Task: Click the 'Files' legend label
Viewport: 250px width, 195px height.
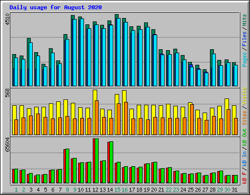Action: coord(245,39)
